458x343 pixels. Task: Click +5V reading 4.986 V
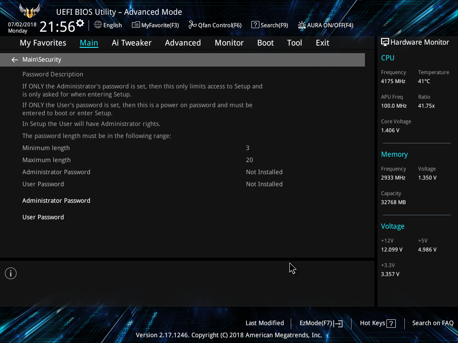427,250
